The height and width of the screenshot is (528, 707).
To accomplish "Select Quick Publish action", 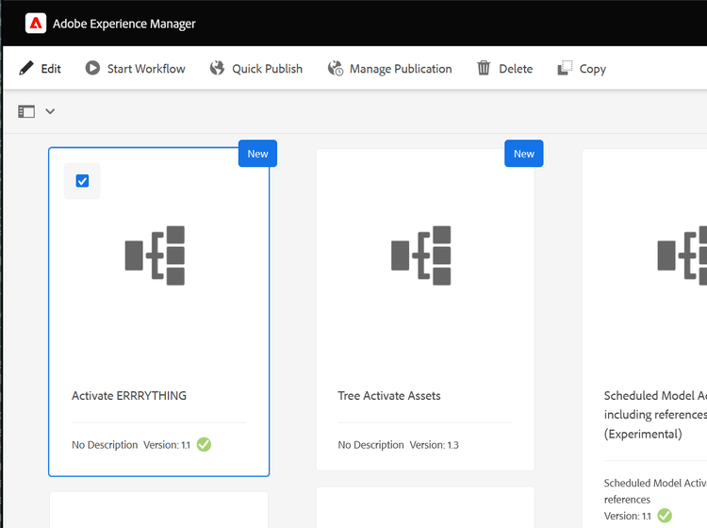I will (x=268, y=69).
